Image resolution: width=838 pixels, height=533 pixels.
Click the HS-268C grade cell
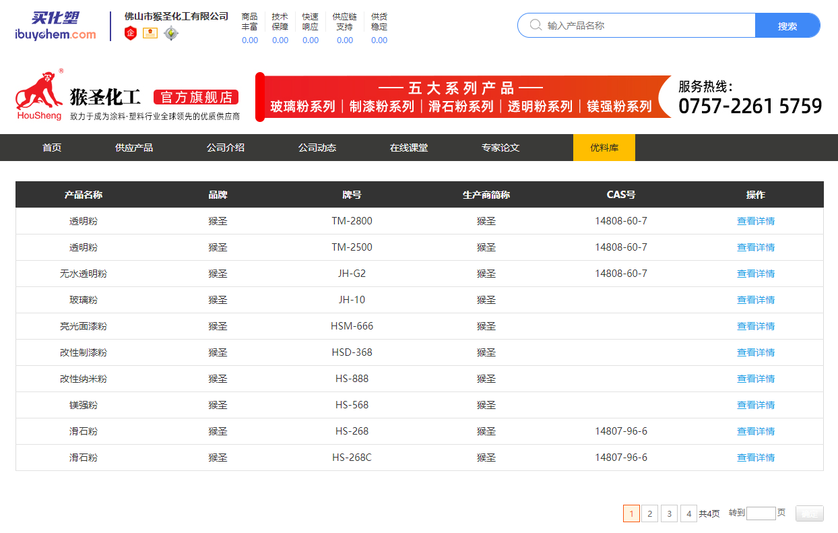[352, 458]
